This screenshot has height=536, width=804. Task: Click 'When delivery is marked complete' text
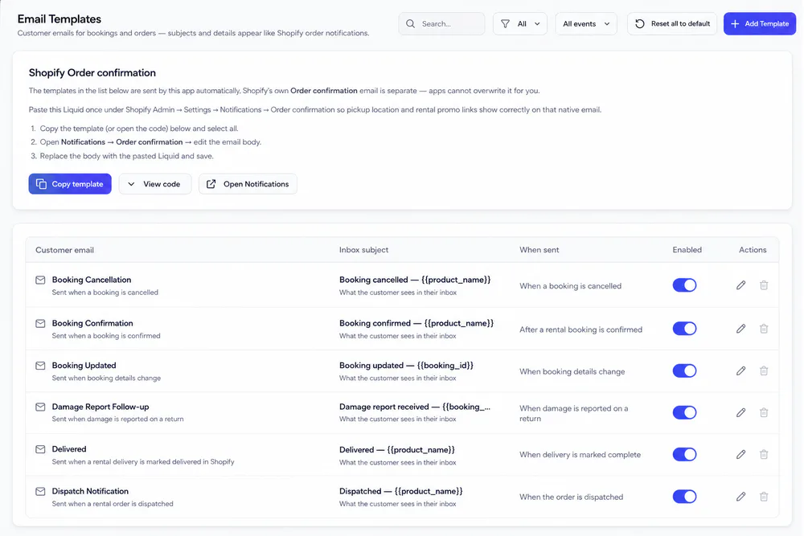[x=580, y=455]
